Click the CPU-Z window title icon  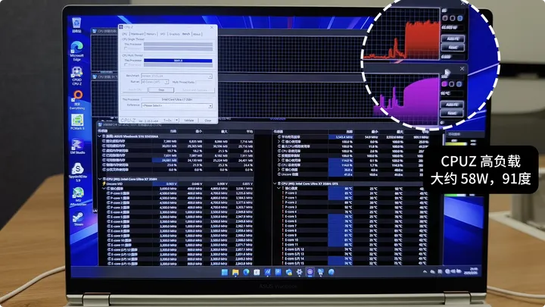(121, 27)
